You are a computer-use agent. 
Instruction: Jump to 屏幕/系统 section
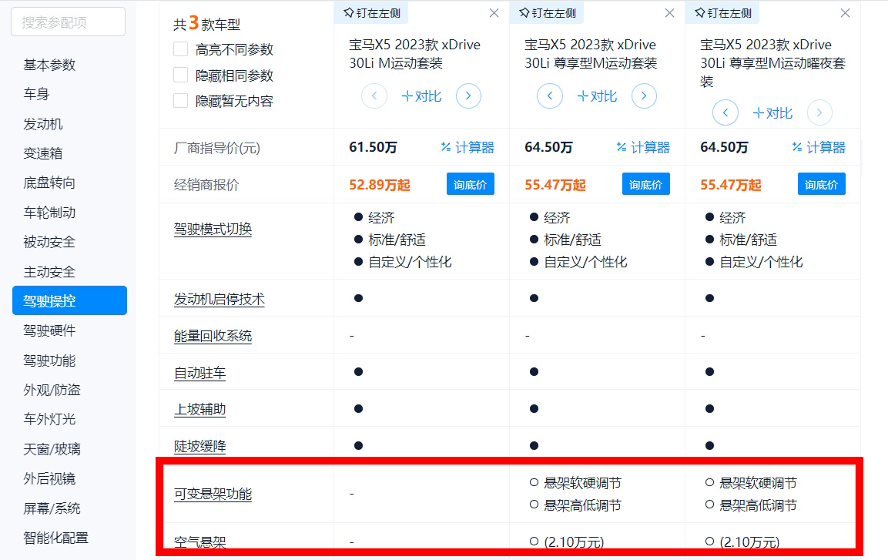coord(52,508)
